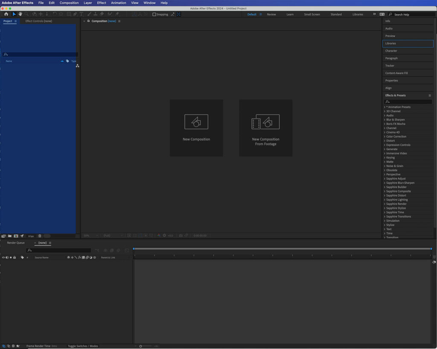
Task: Select the Brush tool
Action: point(89,14)
